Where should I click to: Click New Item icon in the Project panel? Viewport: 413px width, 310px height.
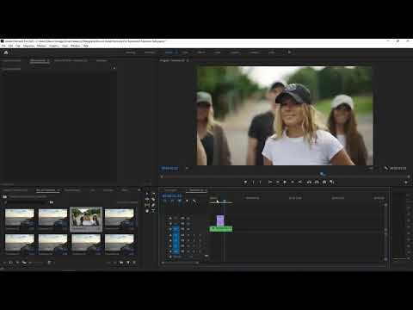(128, 263)
